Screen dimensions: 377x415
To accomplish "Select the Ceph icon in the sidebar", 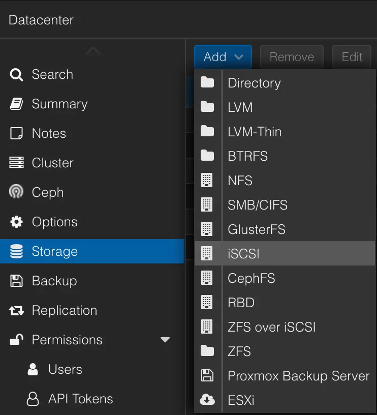I will click(16, 192).
